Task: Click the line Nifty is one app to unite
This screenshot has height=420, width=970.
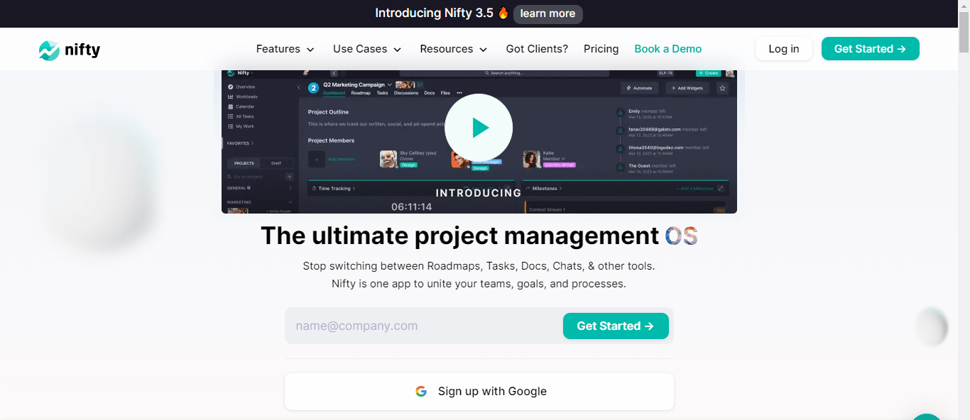Action: 479,284
